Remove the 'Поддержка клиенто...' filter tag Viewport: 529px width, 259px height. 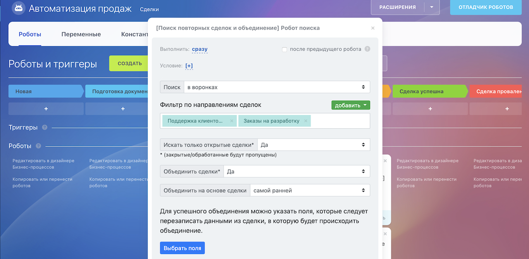tap(231, 121)
